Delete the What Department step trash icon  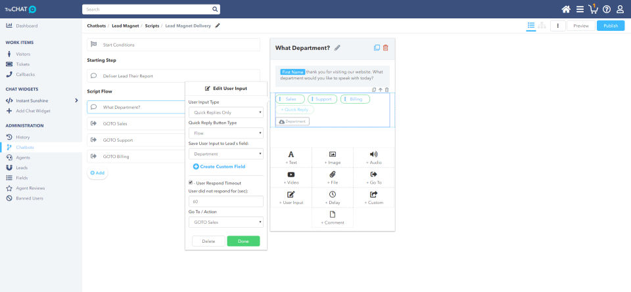[x=386, y=48]
